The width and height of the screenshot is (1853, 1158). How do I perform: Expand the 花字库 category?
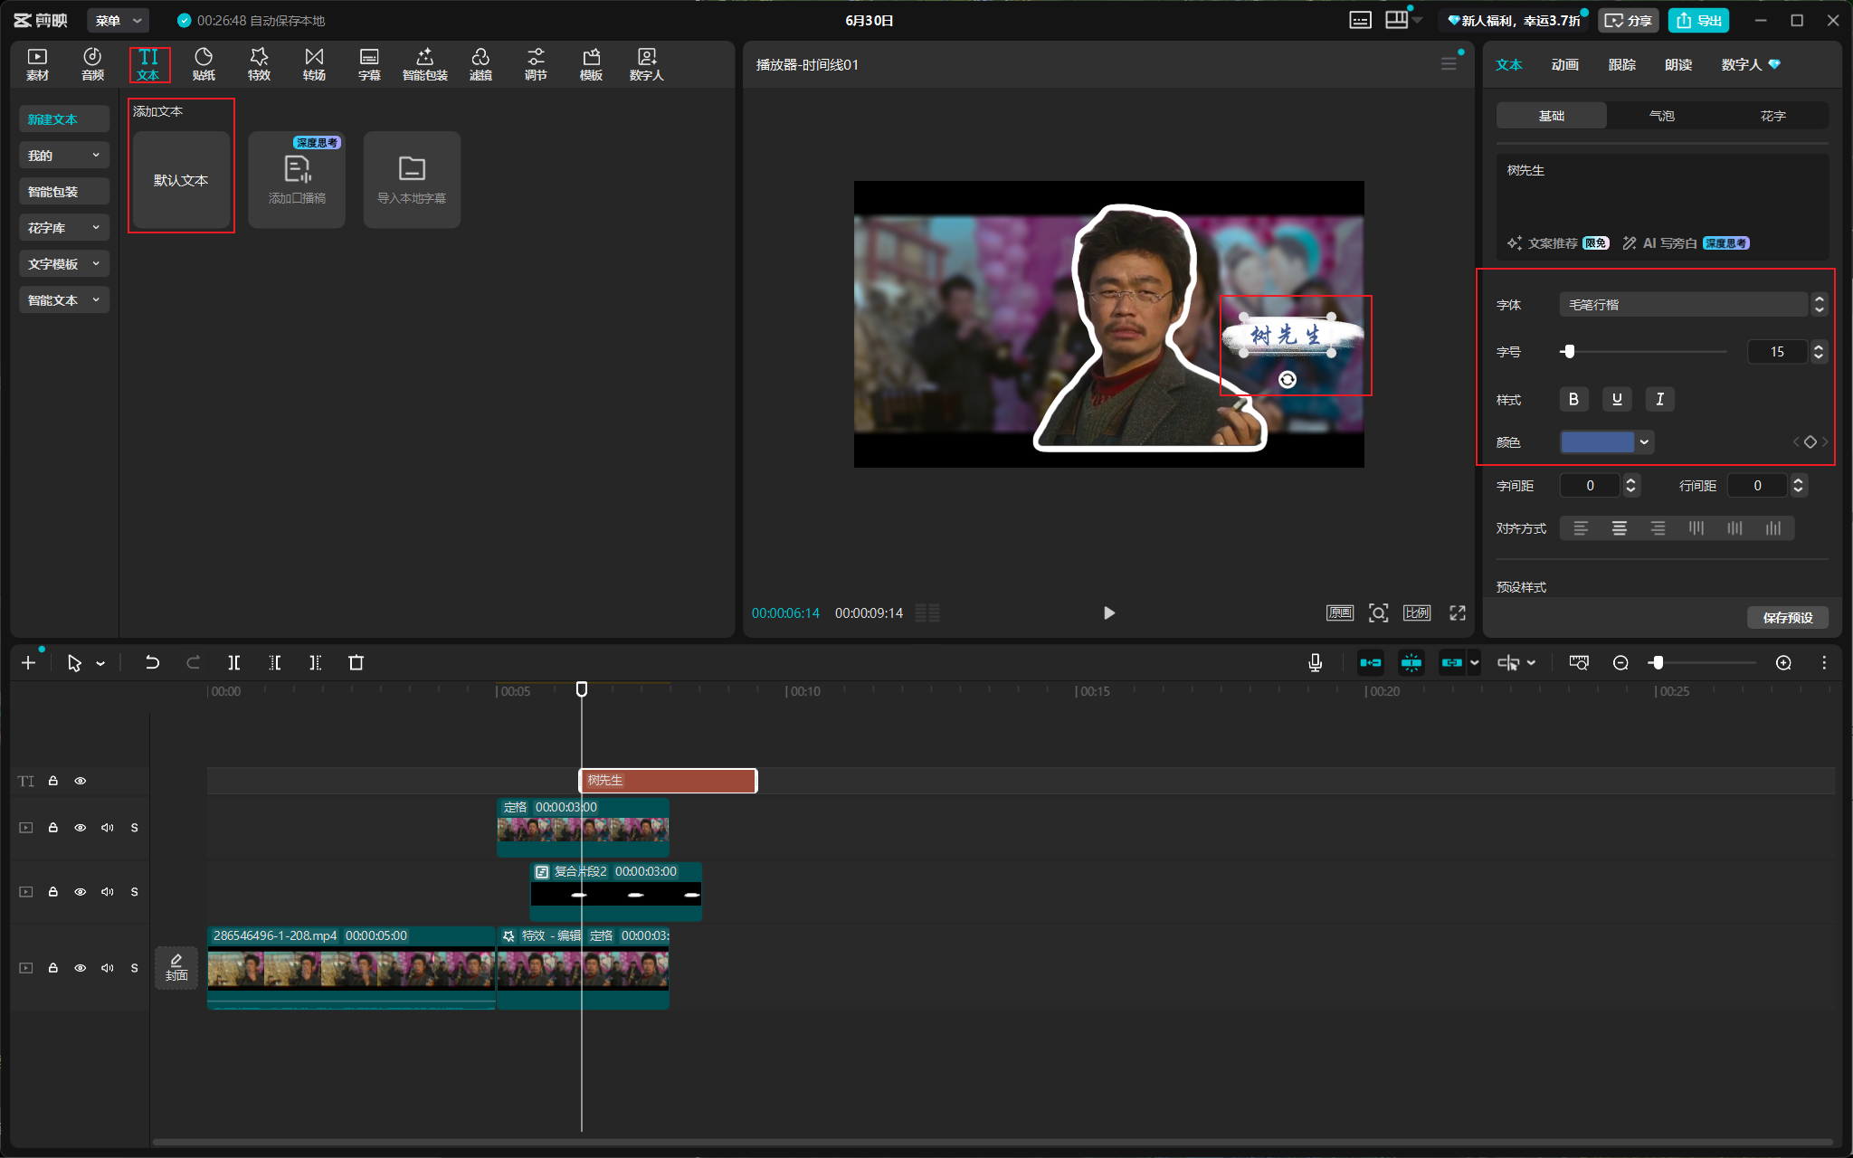pyautogui.click(x=63, y=228)
